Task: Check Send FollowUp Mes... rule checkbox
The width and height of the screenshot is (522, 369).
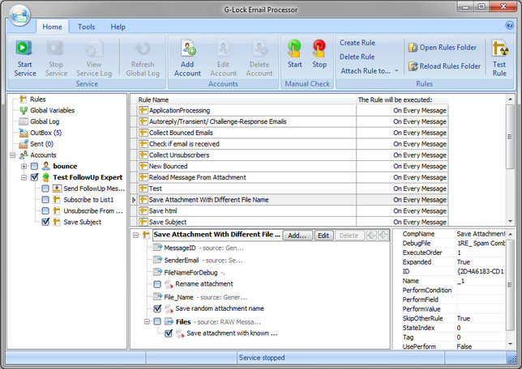Action: point(45,189)
